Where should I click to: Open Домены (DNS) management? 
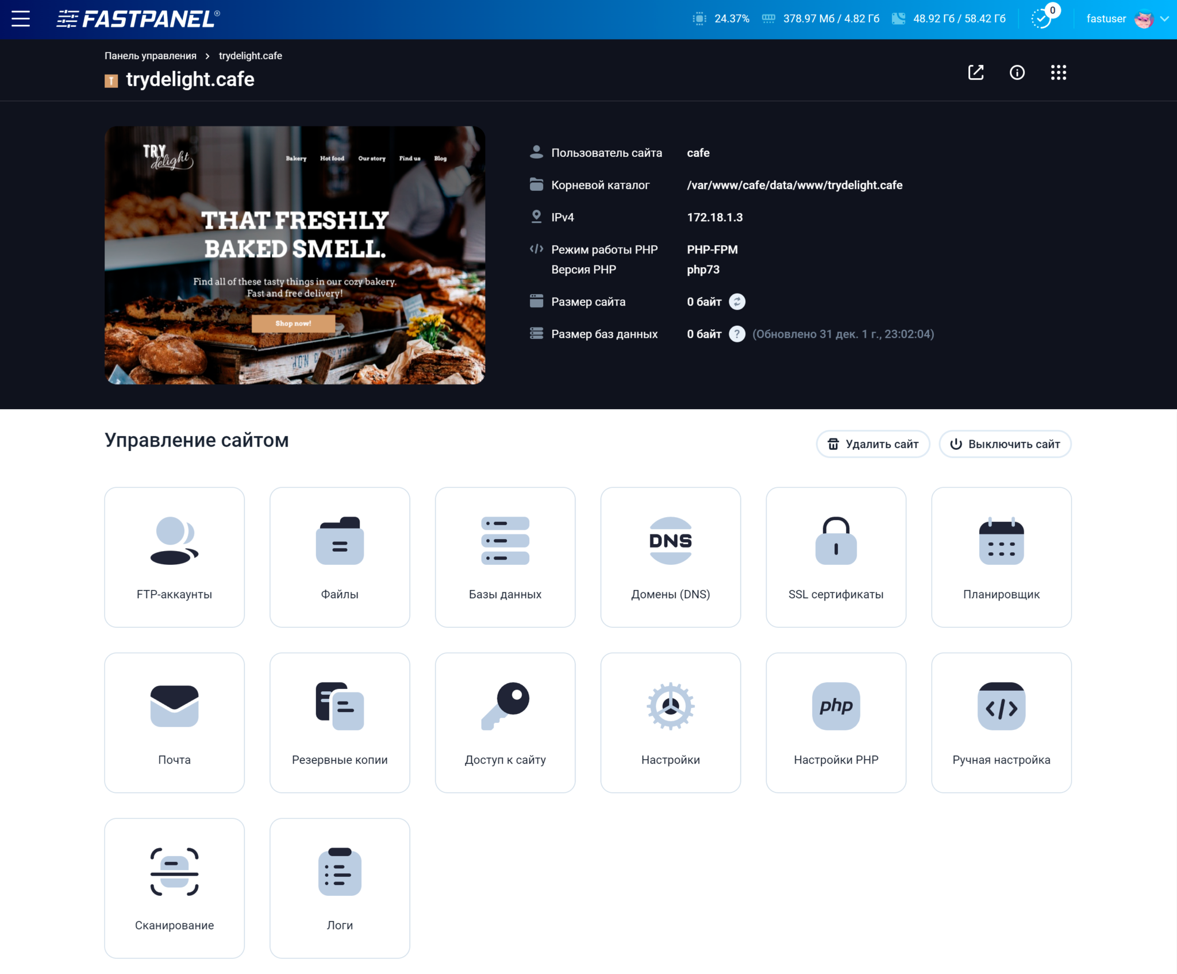670,557
